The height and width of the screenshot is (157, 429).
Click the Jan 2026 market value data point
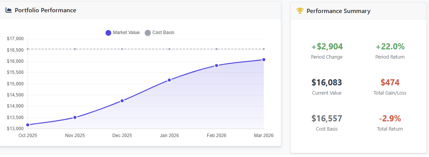pyautogui.click(x=169, y=80)
